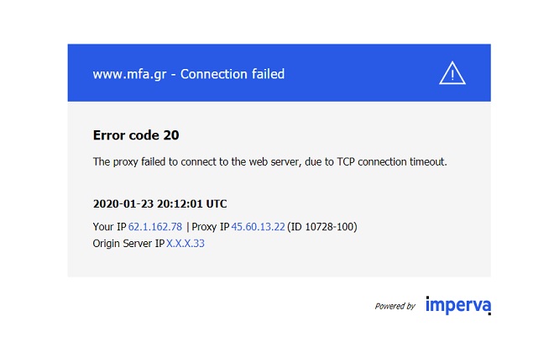Screen dimensions: 554x353
Task: Open the Your IP link 62.1.162.78
Action: 155,227
